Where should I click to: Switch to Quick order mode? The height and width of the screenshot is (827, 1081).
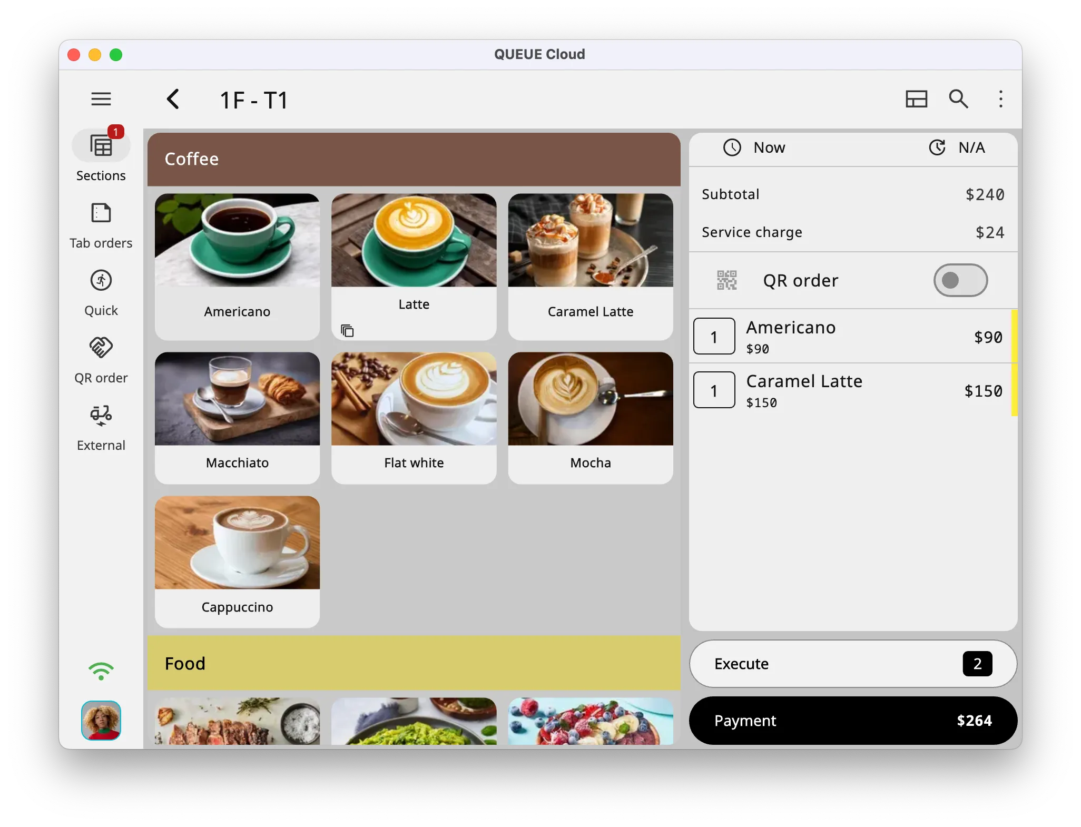coord(101,292)
